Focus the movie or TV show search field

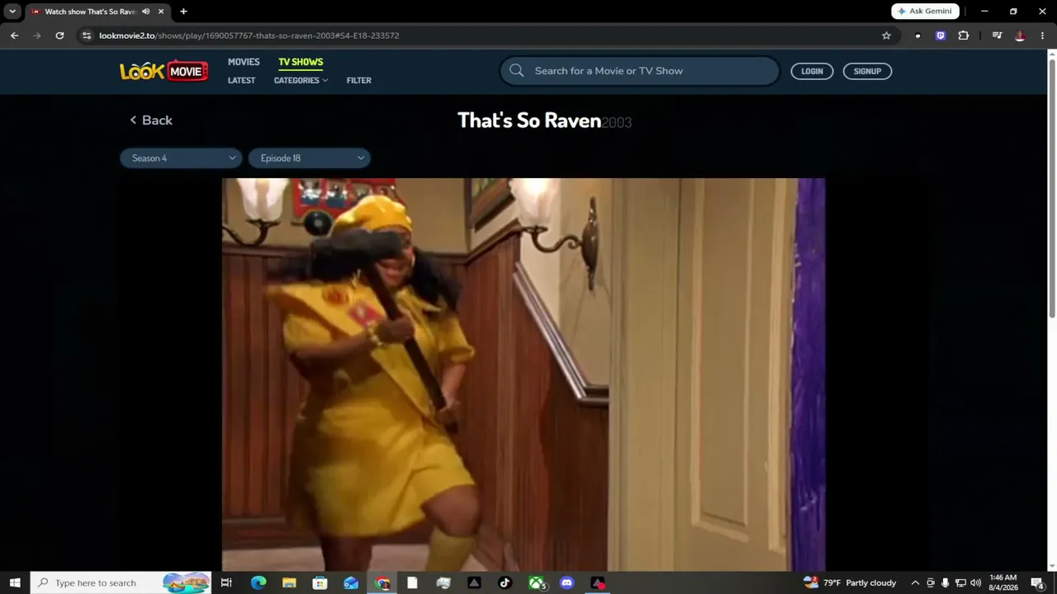[639, 71]
